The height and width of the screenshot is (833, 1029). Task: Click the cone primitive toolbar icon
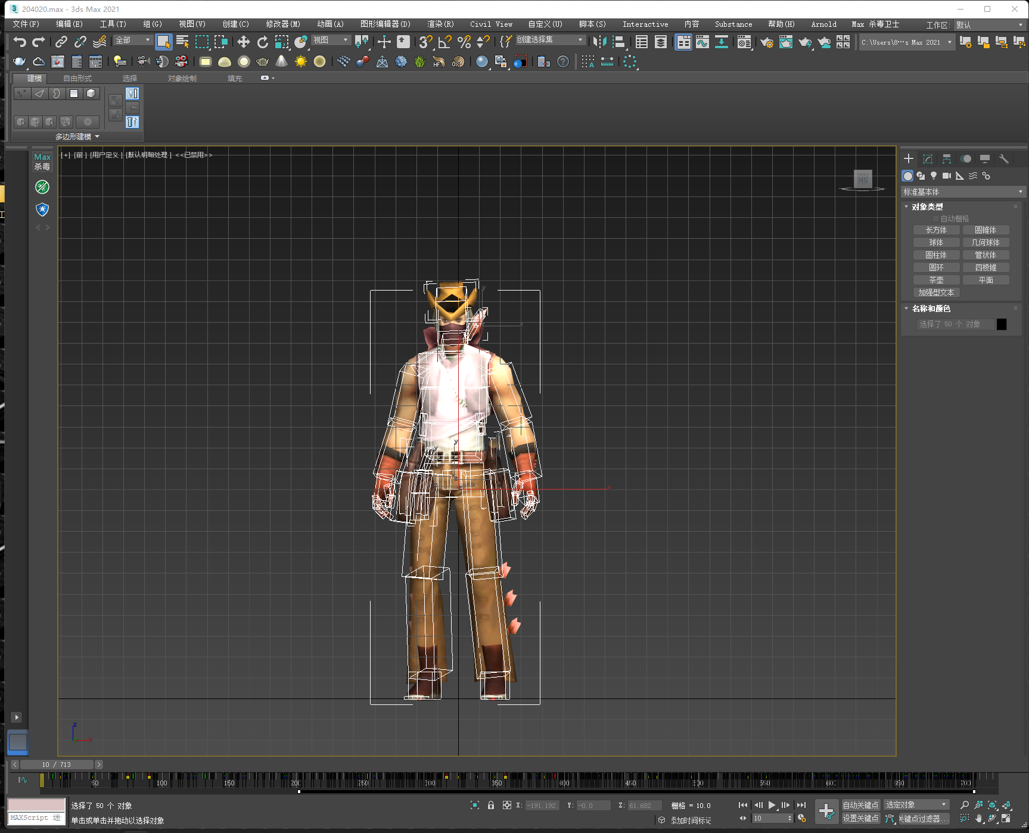point(282,61)
